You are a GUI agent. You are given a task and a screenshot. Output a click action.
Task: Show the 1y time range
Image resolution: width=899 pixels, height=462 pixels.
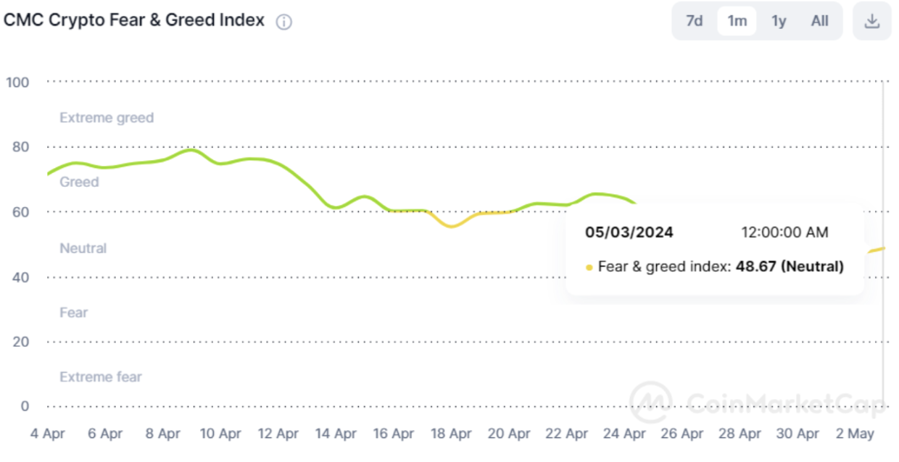(x=779, y=21)
